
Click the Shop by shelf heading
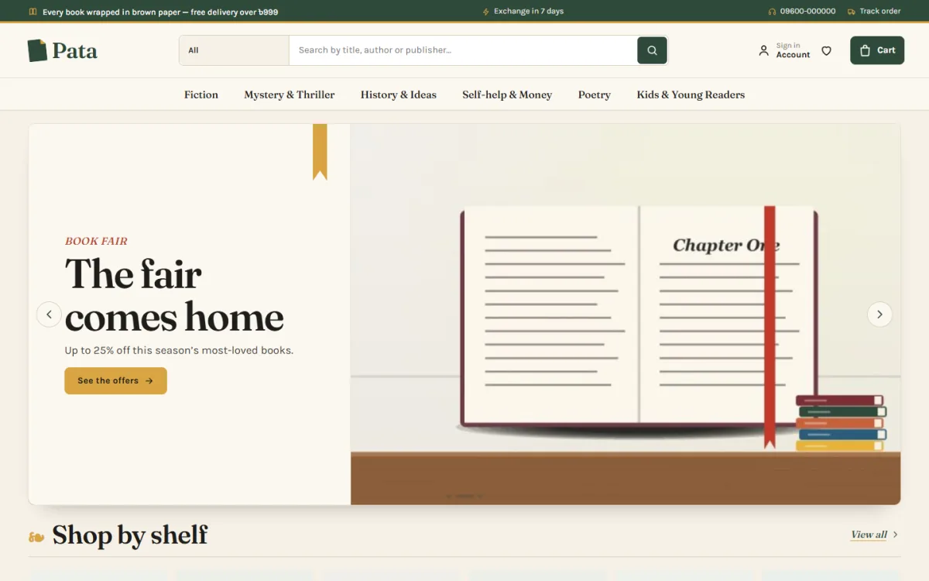coord(130,535)
